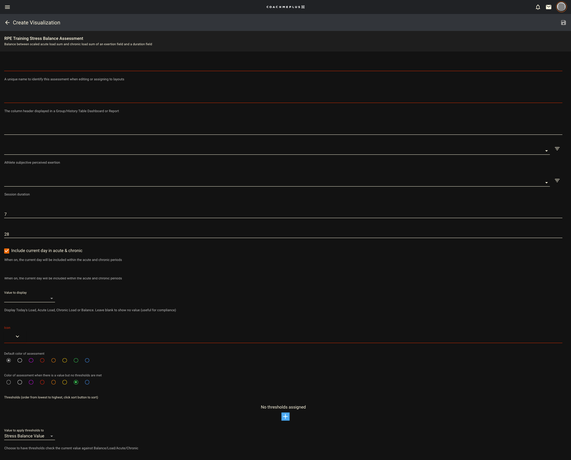
Task: Select blue color for no-threshold value
Action: 87,382
